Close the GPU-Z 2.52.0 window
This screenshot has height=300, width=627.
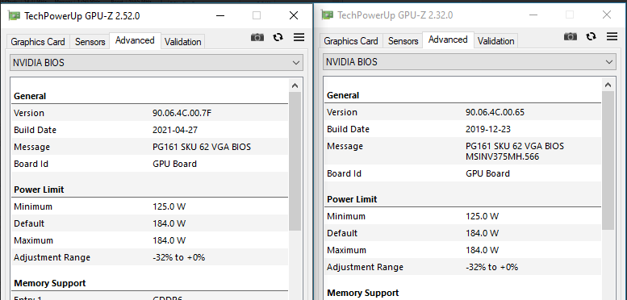(294, 15)
